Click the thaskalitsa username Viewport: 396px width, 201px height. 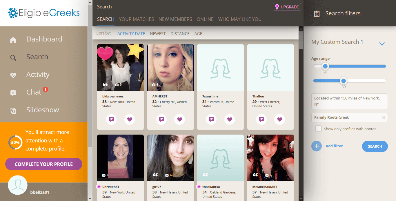pos(211,187)
